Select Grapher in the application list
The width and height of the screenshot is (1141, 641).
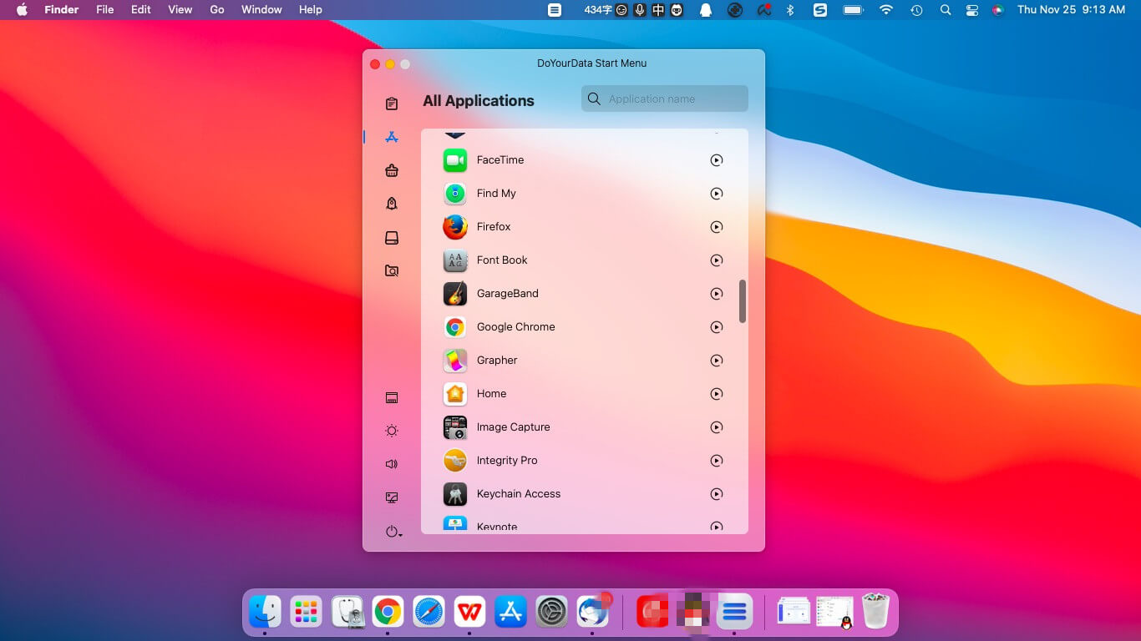click(x=497, y=360)
